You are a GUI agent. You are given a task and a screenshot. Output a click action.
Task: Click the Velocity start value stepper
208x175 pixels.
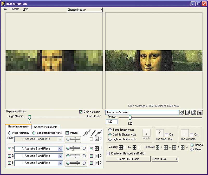tap(121, 147)
